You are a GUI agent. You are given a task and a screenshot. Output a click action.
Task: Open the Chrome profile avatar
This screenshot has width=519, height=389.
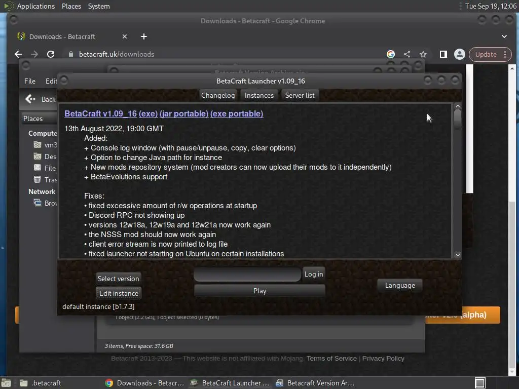[459, 54]
